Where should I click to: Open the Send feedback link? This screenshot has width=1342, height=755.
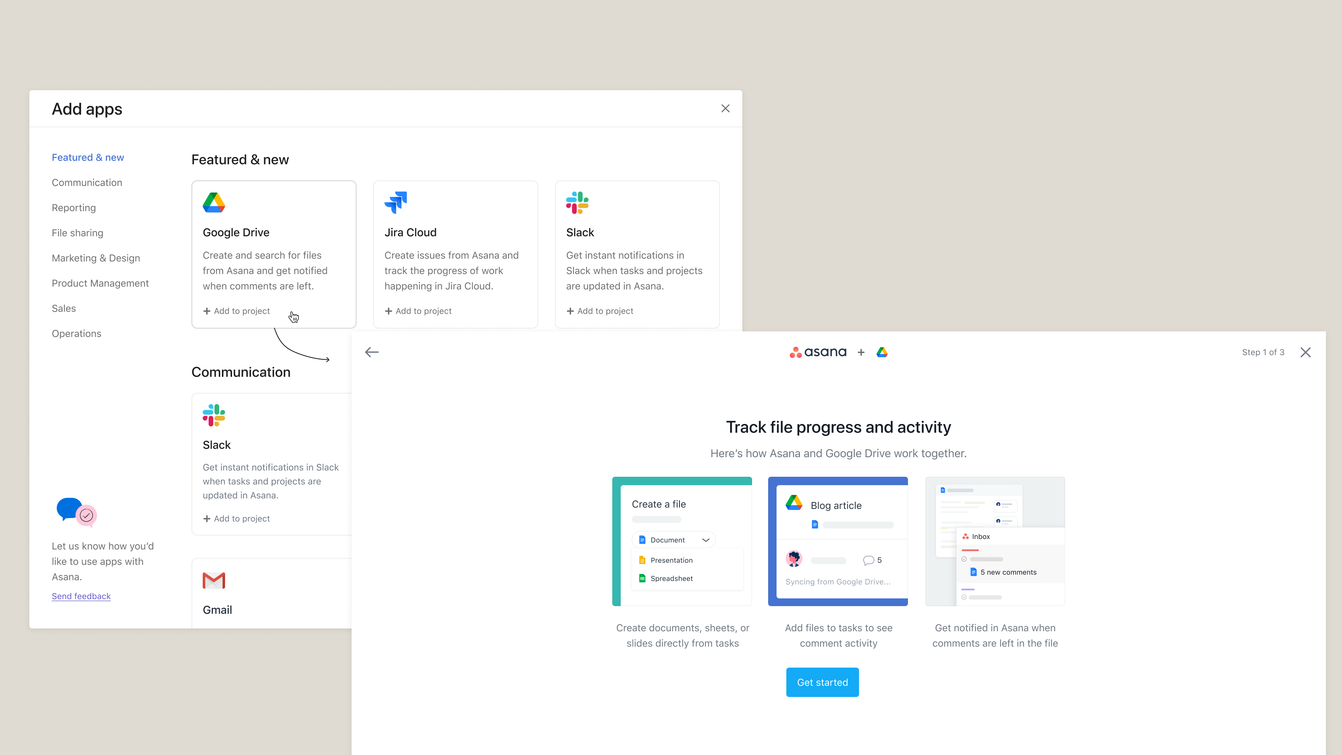pos(81,596)
